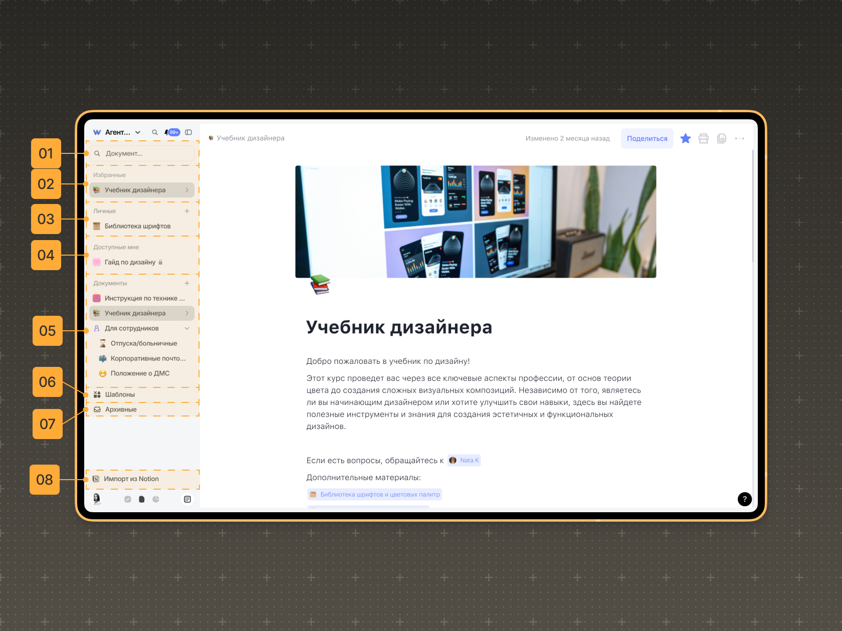This screenshot has height=631, width=842.
Task: Open the tasks checkmark icon in bottom bar
Action: [x=128, y=499]
